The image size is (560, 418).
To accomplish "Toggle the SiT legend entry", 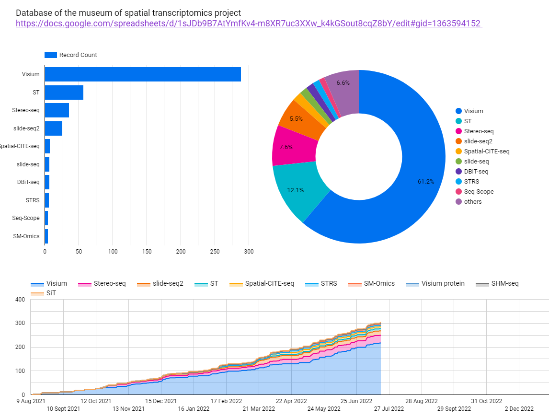I will point(47,292).
